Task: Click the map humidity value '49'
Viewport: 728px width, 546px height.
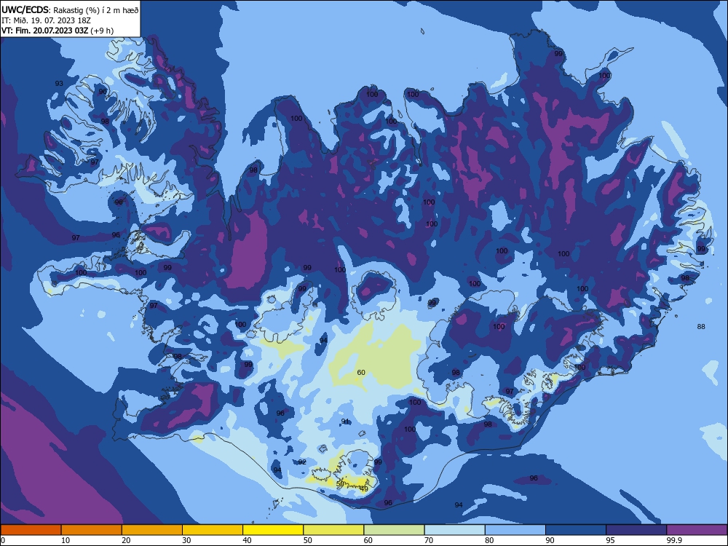Action: (364, 489)
